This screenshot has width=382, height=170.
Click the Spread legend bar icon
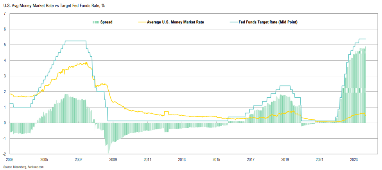[x=95, y=22]
